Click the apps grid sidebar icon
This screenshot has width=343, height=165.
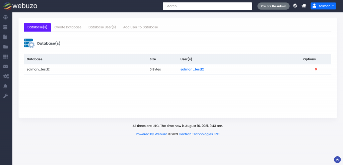(6, 57)
